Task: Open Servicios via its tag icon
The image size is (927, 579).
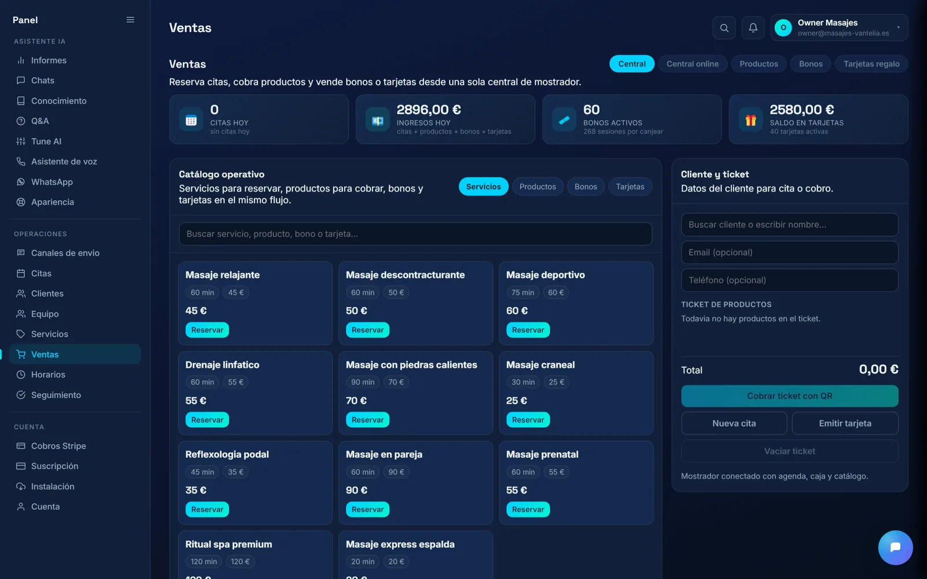Action: coord(21,334)
